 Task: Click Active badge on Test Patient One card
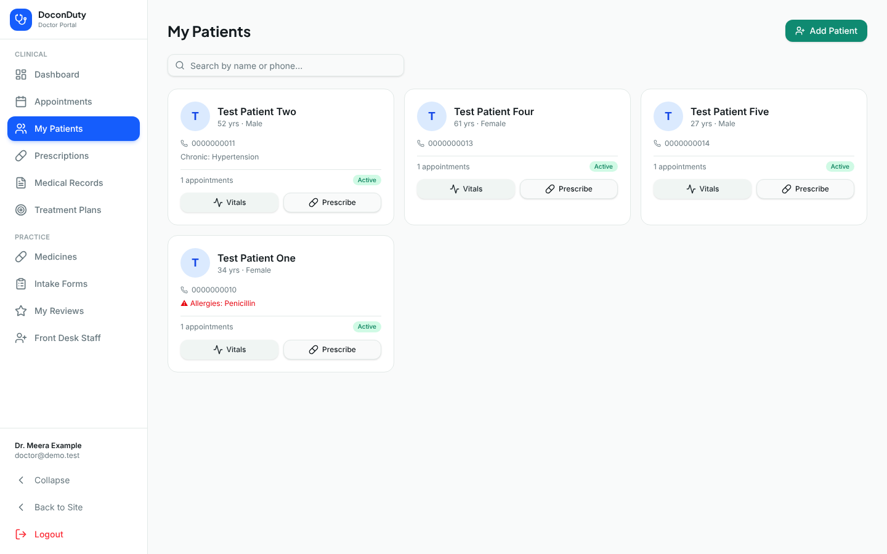pyautogui.click(x=367, y=327)
